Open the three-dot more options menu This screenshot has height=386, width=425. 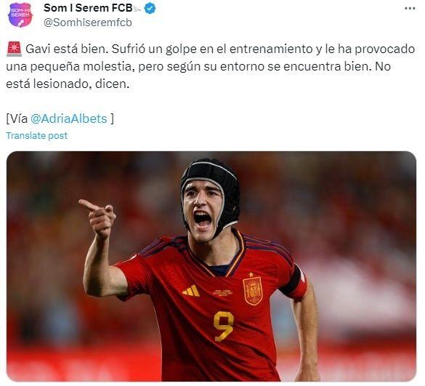pyautogui.click(x=410, y=9)
